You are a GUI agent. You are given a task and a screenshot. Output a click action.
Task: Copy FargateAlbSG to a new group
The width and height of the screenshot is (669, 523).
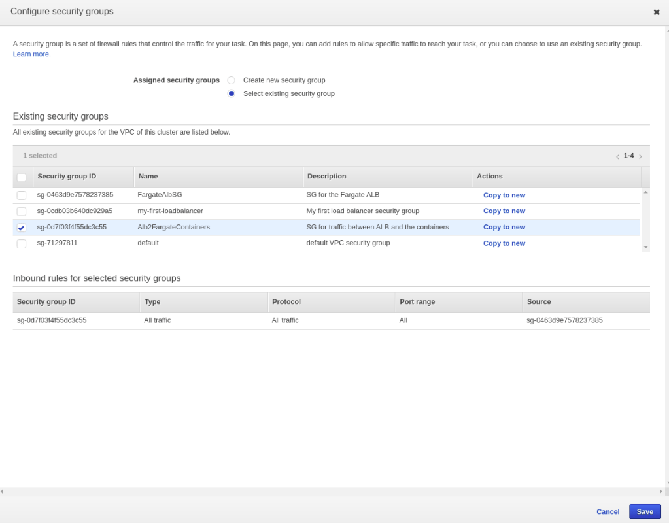pos(504,195)
